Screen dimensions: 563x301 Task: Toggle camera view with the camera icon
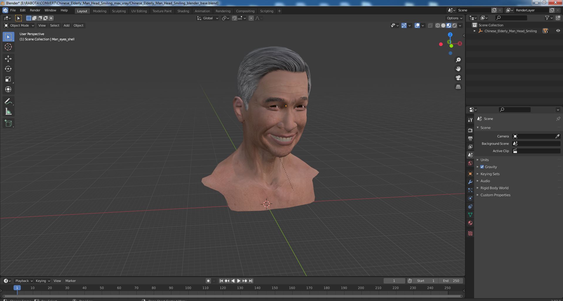(458, 78)
